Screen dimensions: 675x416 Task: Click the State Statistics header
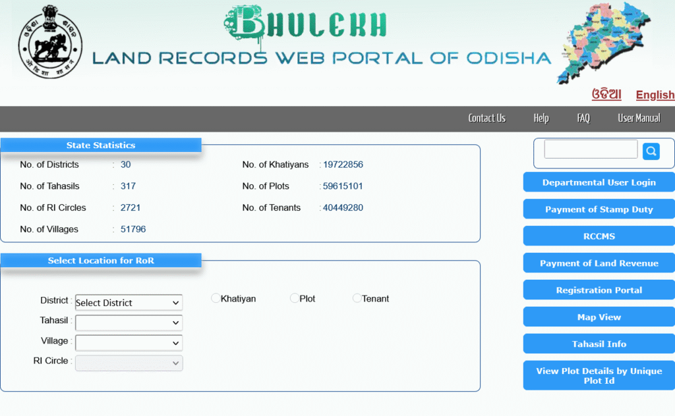101,145
